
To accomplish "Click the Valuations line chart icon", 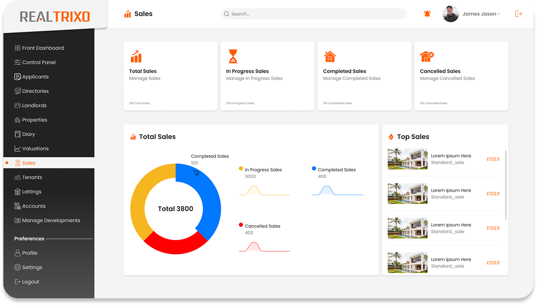I will (17, 148).
